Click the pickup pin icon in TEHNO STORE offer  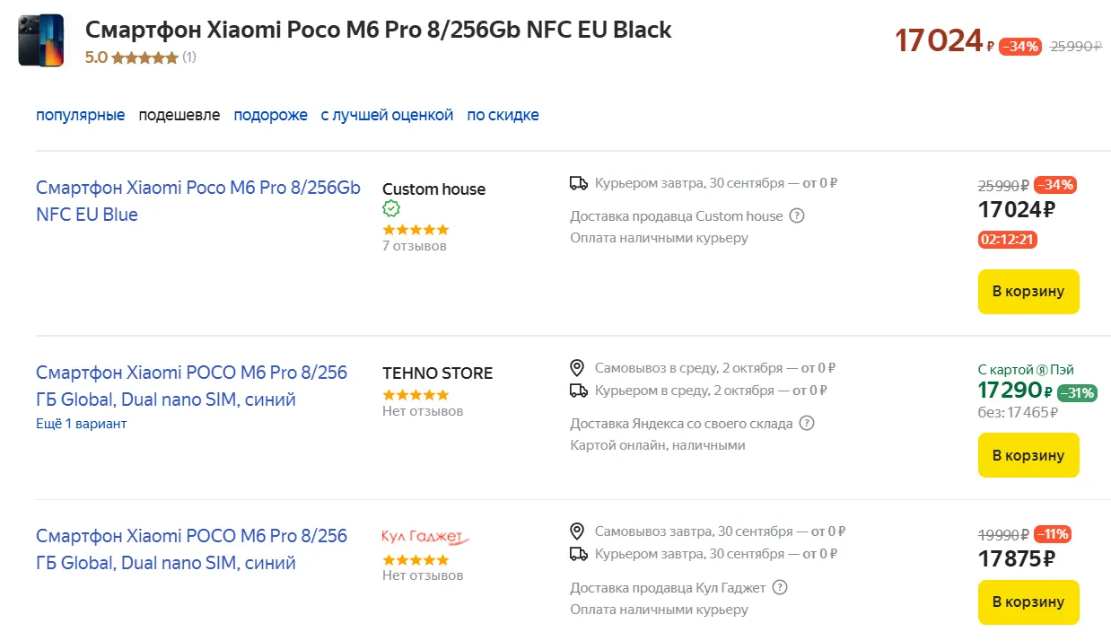coord(578,368)
